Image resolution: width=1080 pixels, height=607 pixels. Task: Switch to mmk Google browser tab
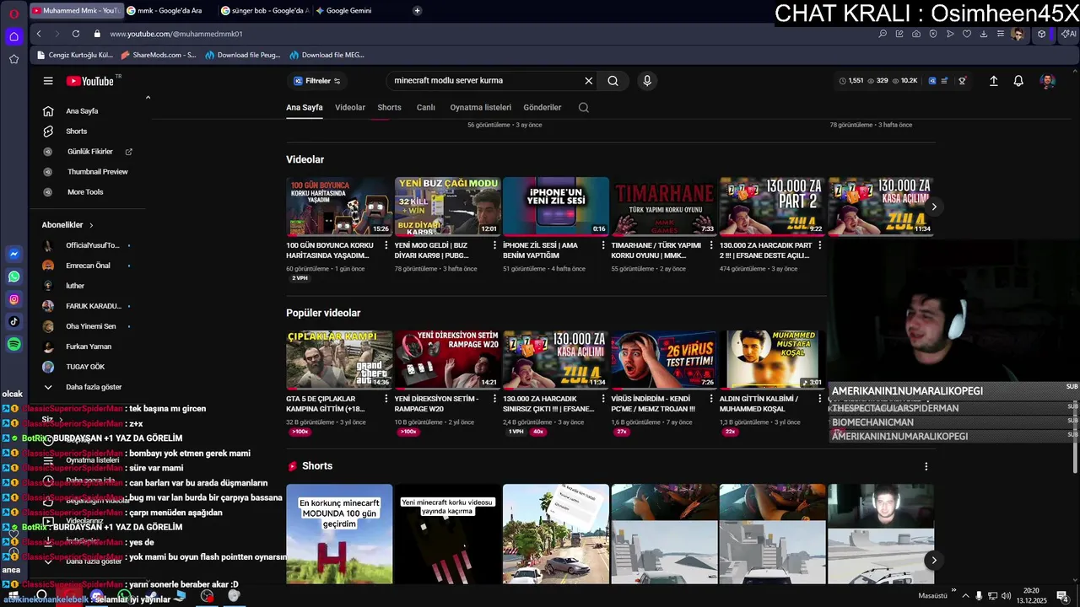coord(169,11)
